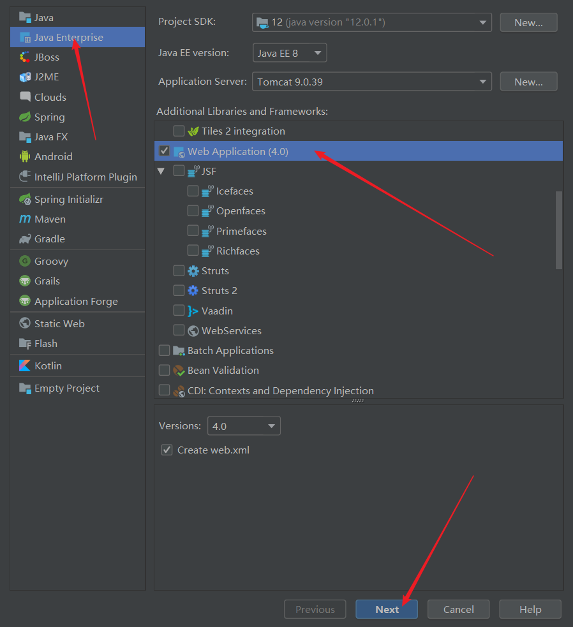Select the Android robot icon

click(x=25, y=156)
